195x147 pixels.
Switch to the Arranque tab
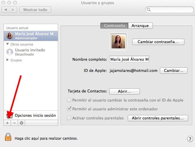click(x=140, y=26)
